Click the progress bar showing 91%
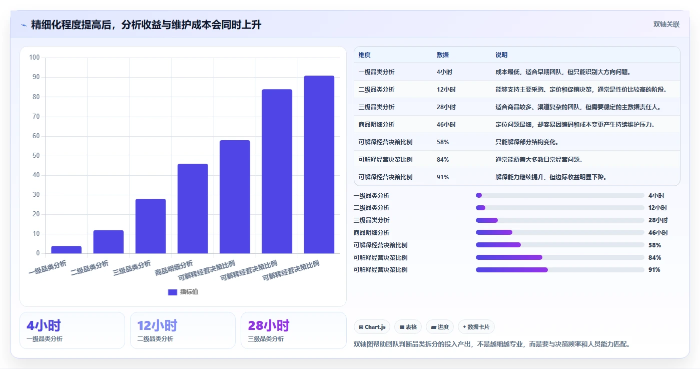The height and width of the screenshot is (369, 700). pos(560,270)
